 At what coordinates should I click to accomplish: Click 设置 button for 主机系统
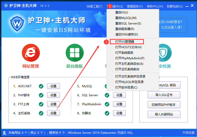click(x=53, y=113)
